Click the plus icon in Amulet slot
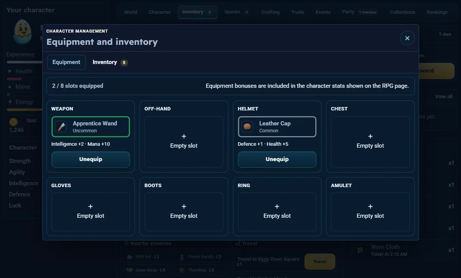Screen dimensions: 461x278 [x=370, y=206]
